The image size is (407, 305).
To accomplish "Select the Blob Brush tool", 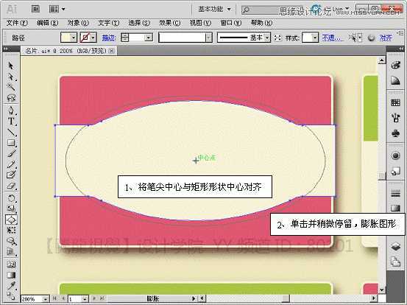I will pyautogui.click(x=10, y=175).
